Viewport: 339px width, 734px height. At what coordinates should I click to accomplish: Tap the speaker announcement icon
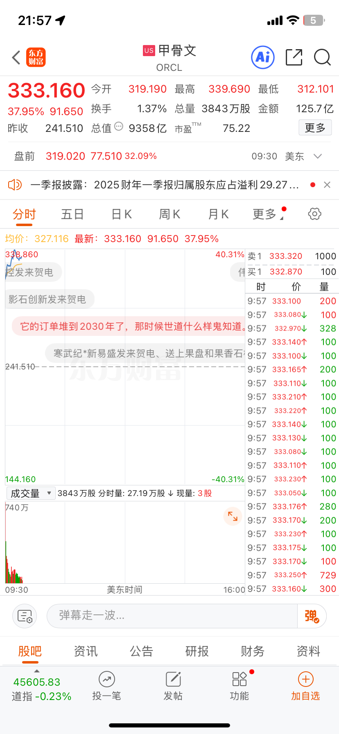click(x=15, y=185)
